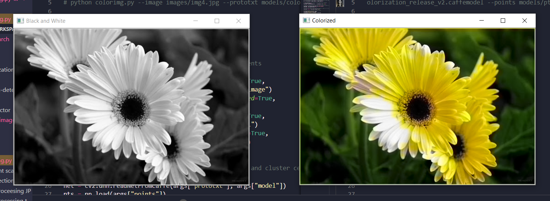Click the code minimap in the editor
Image resolution: width=550 pixels, height=201 pixels.
pyautogui.click(x=317, y=7)
